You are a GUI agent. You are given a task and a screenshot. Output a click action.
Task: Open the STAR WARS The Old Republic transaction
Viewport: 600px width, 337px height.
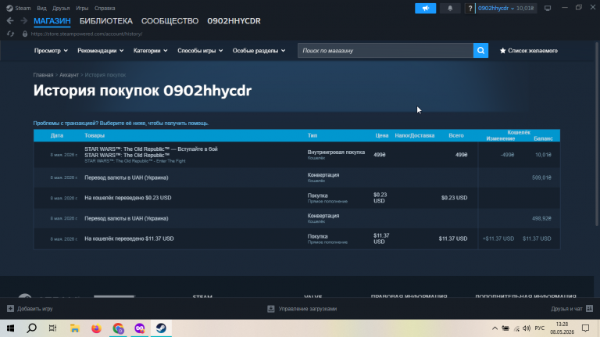(297, 155)
